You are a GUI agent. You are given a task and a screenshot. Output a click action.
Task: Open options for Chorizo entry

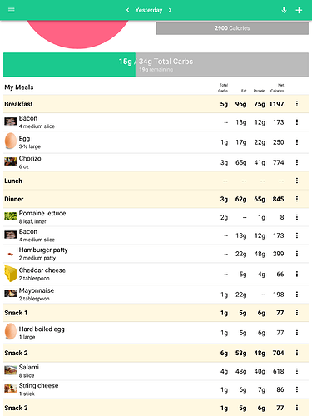pyautogui.click(x=297, y=162)
